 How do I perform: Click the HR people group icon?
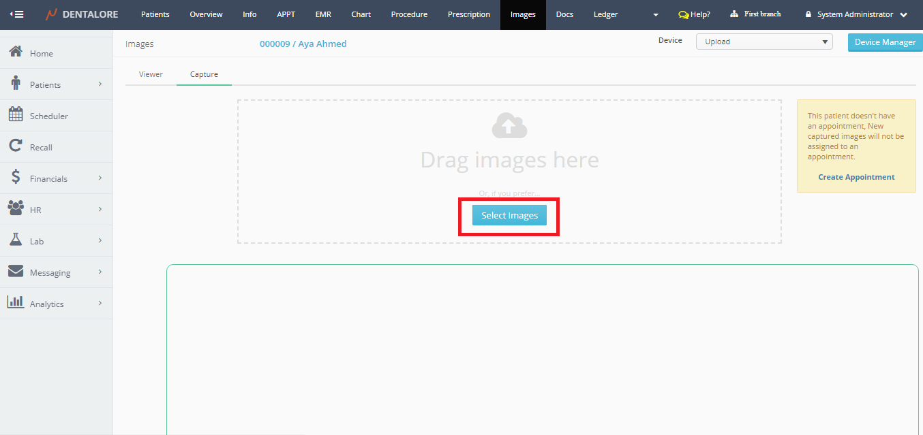point(16,209)
